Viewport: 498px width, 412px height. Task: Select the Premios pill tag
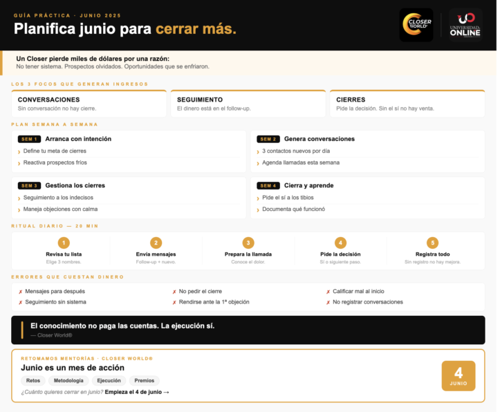tap(144, 381)
